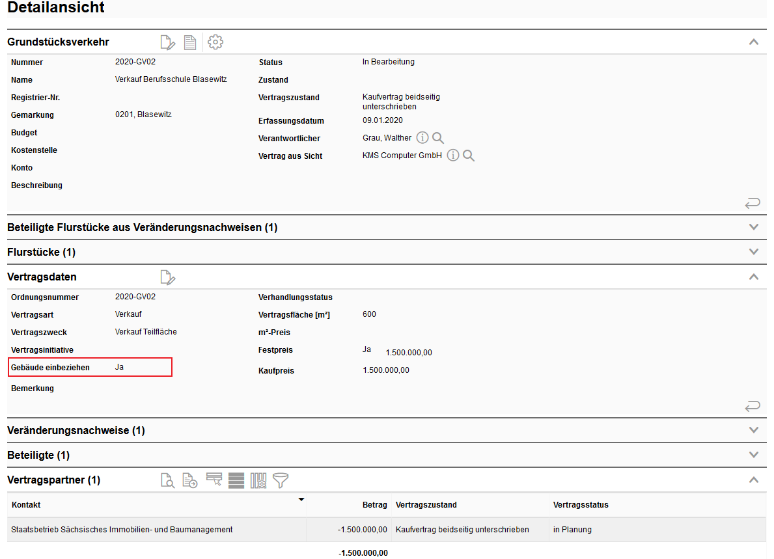Open column settings icon in Vertragspartner toolbar
Image resolution: width=774 pixels, height=559 pixels.
(258, 480)
